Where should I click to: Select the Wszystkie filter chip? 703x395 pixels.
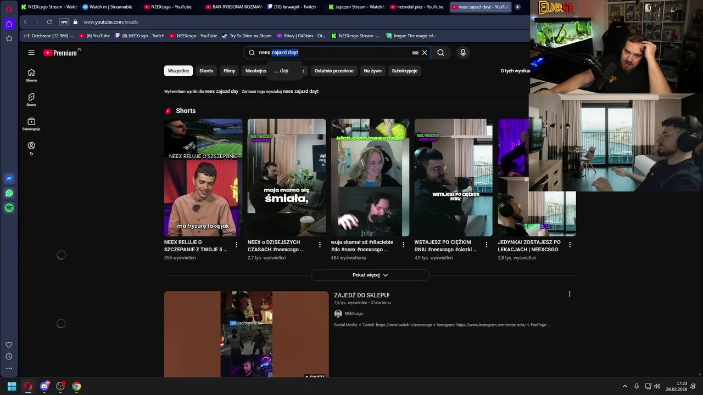click(178, 71)
